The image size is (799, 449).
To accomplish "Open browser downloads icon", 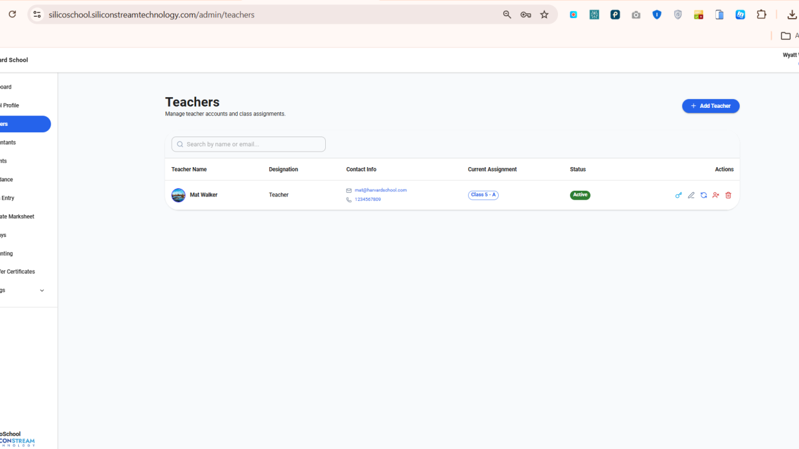I will coord(792,14).
